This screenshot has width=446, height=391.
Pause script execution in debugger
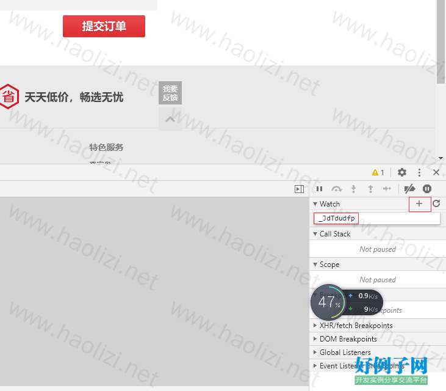(319, 189)
